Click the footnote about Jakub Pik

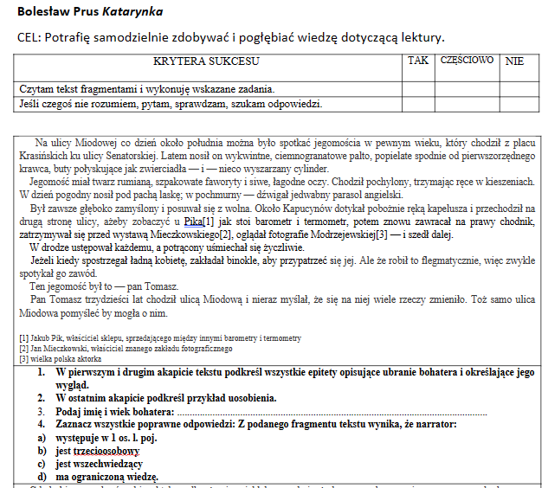[x=159, y=338]
